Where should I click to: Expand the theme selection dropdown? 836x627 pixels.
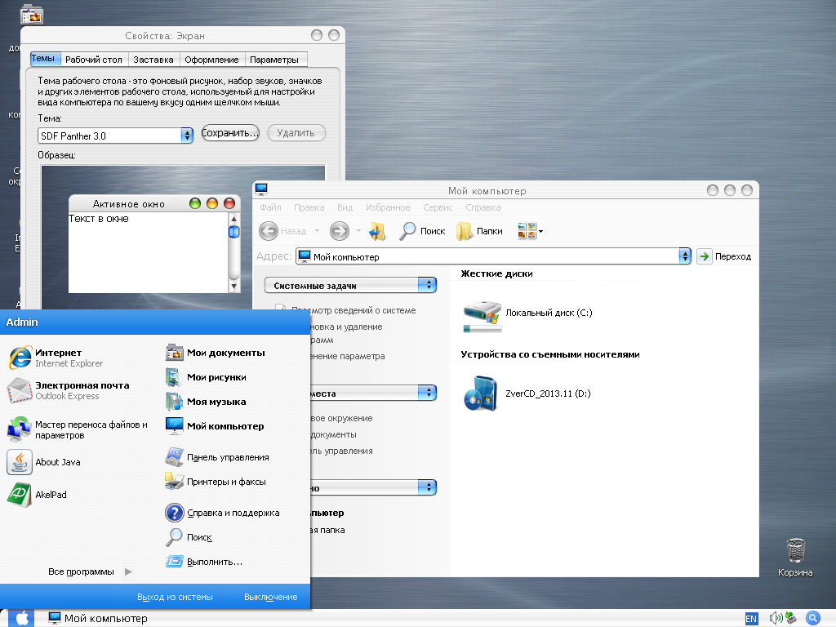click(187, 136)
